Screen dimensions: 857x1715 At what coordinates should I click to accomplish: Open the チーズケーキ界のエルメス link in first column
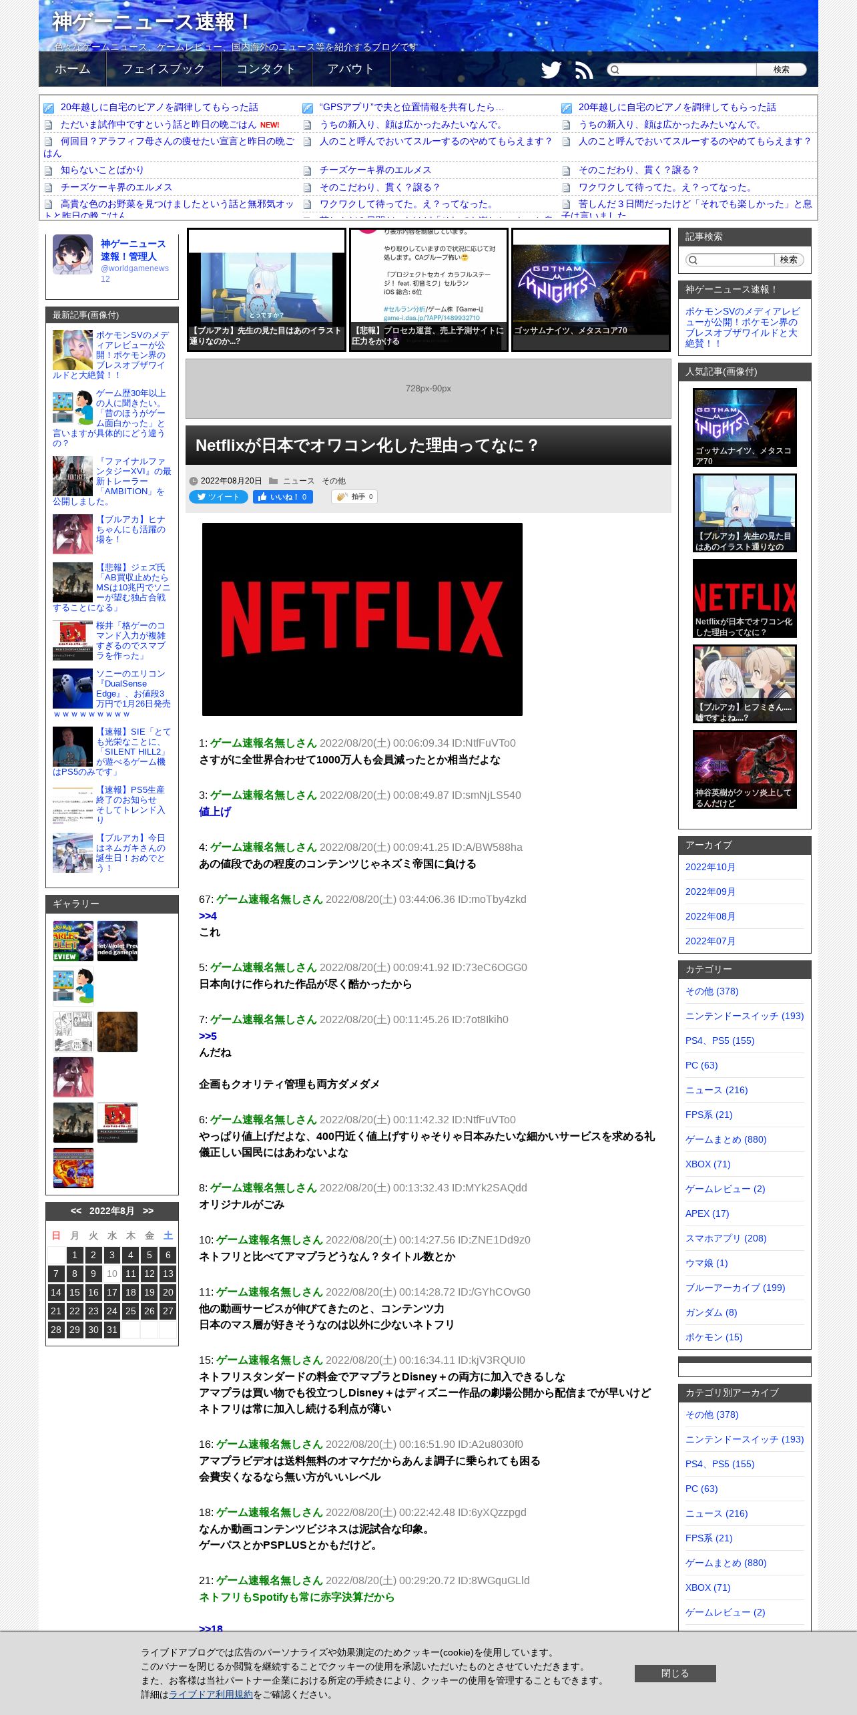coord(116,187)
